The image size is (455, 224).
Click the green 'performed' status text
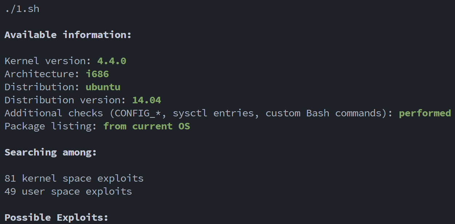click(x=425, y=113)
